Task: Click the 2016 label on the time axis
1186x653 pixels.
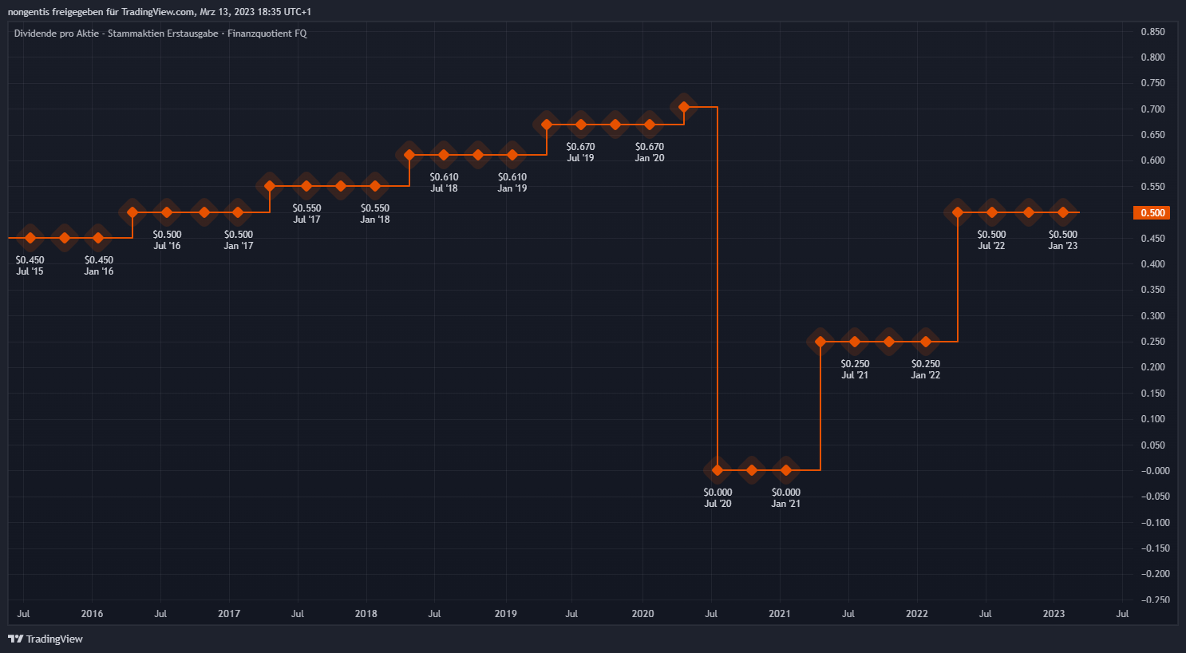Action: tap(92, 614)
